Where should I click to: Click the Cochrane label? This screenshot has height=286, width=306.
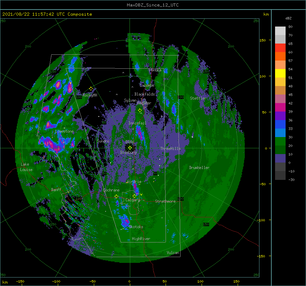[x=111, y=190]
